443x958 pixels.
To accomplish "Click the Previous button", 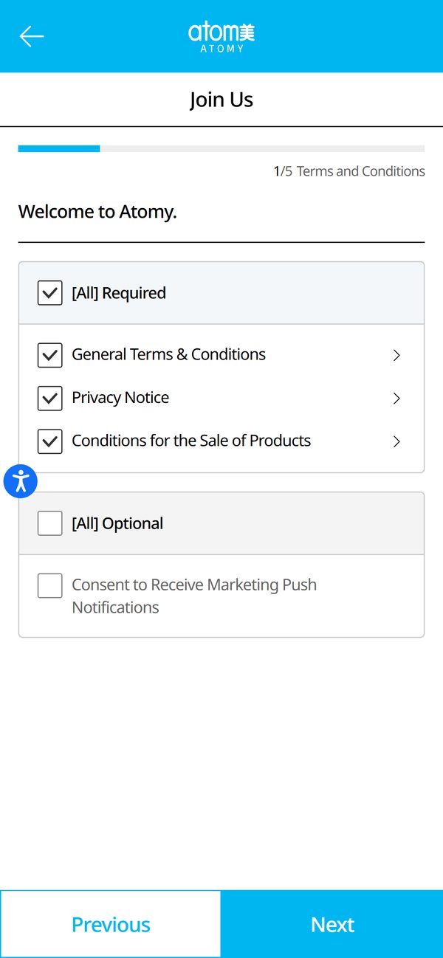I will (111, 924).
